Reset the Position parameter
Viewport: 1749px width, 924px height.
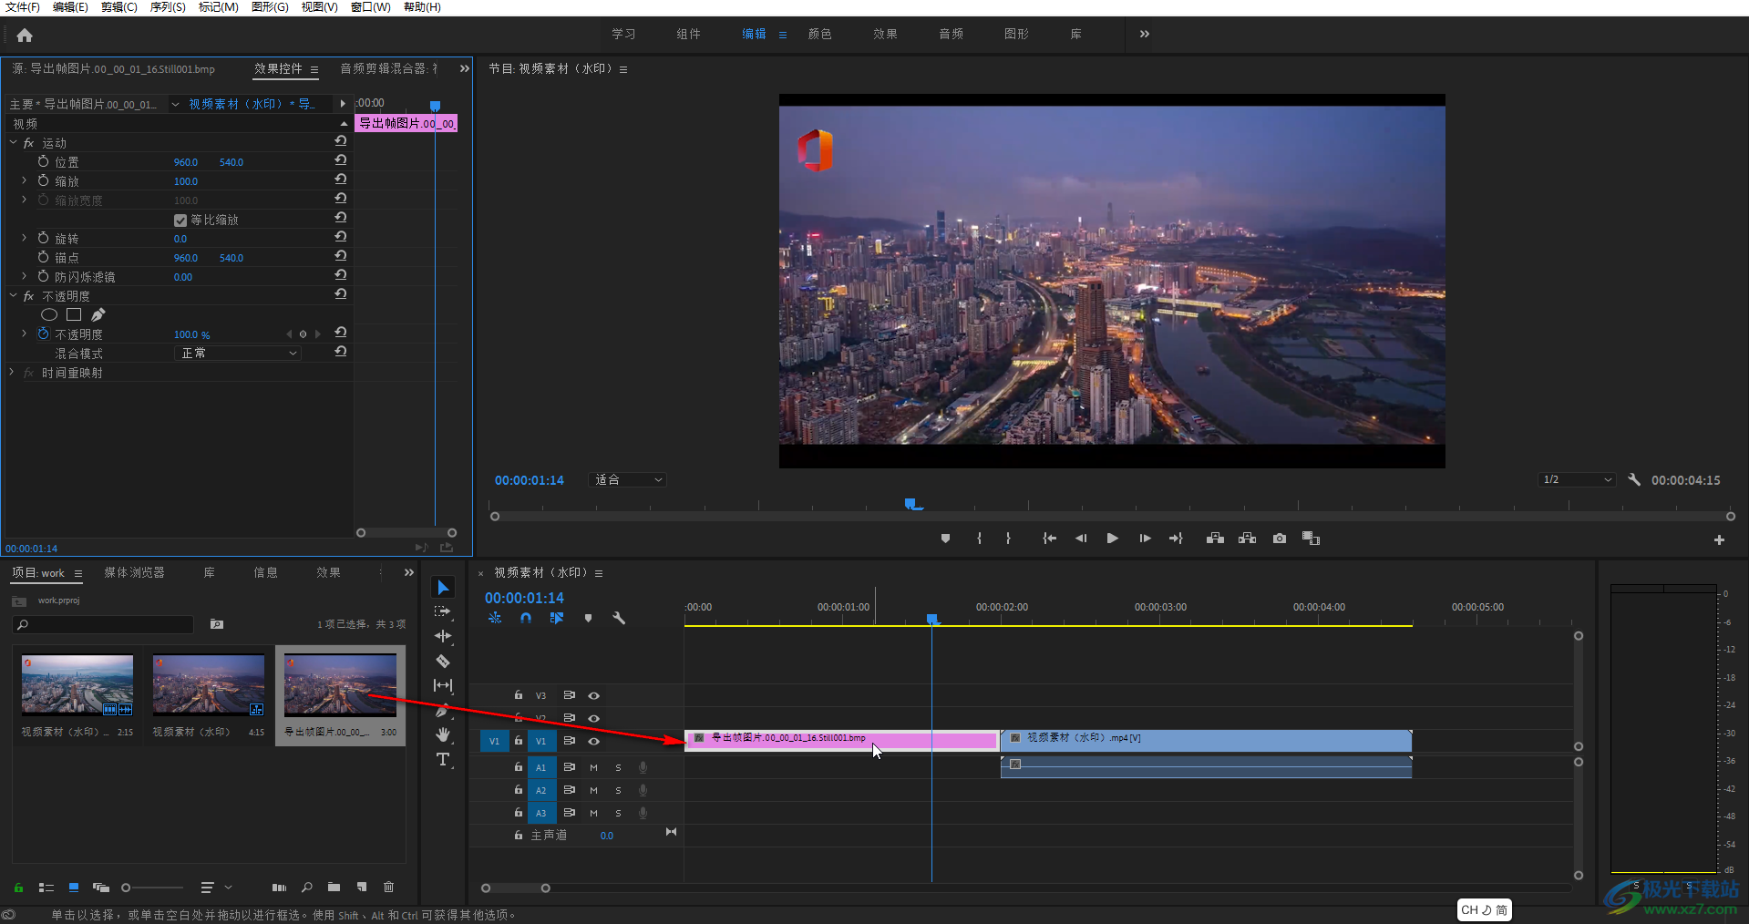point(340,160)
